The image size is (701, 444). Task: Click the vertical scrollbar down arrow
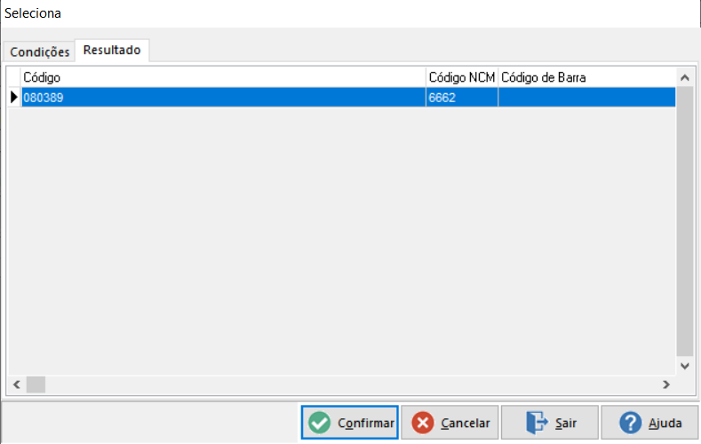point(684,366)
